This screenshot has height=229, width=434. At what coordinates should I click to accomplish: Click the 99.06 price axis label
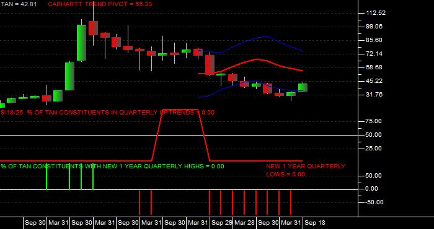click(x=374, y=27)
